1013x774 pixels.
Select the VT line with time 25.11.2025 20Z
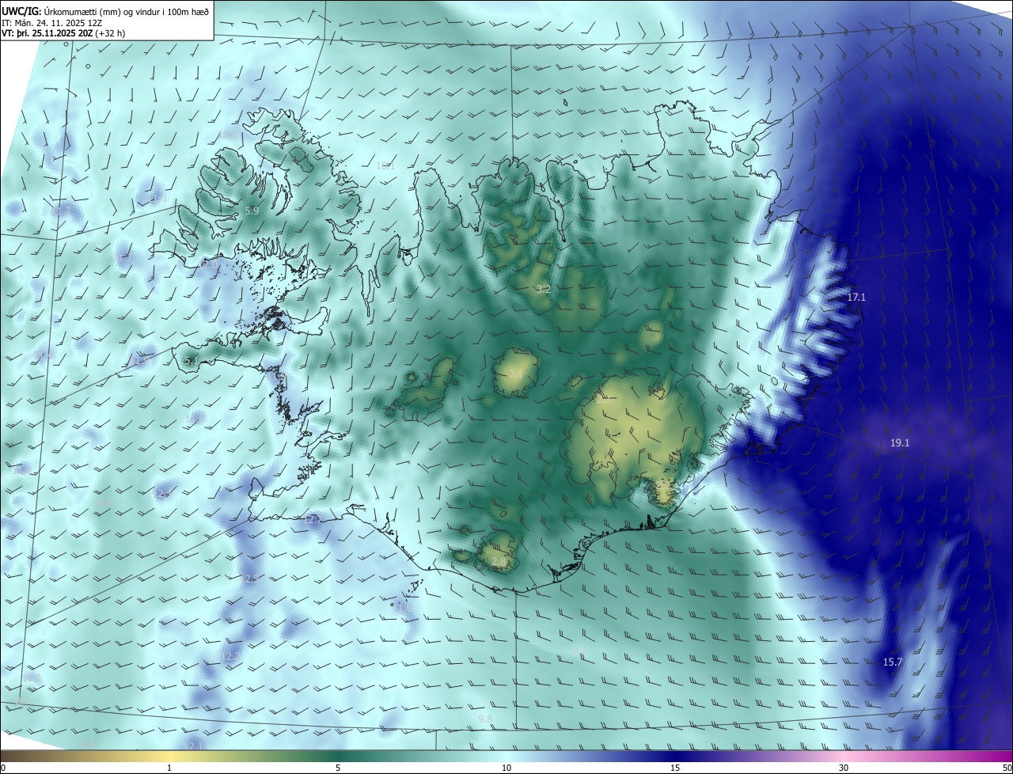pyautogui.click(x=63, y=33)
